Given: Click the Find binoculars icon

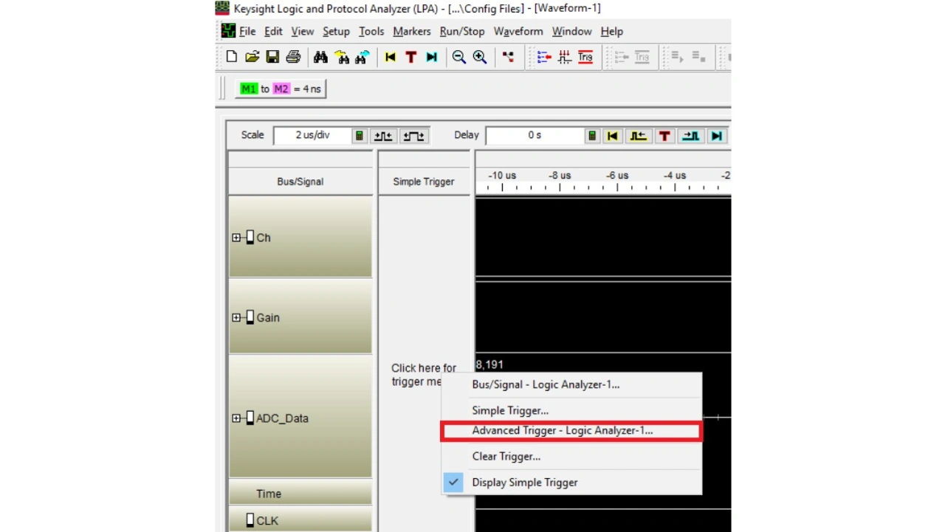Looking at the screenshot, I should [320, 57].
